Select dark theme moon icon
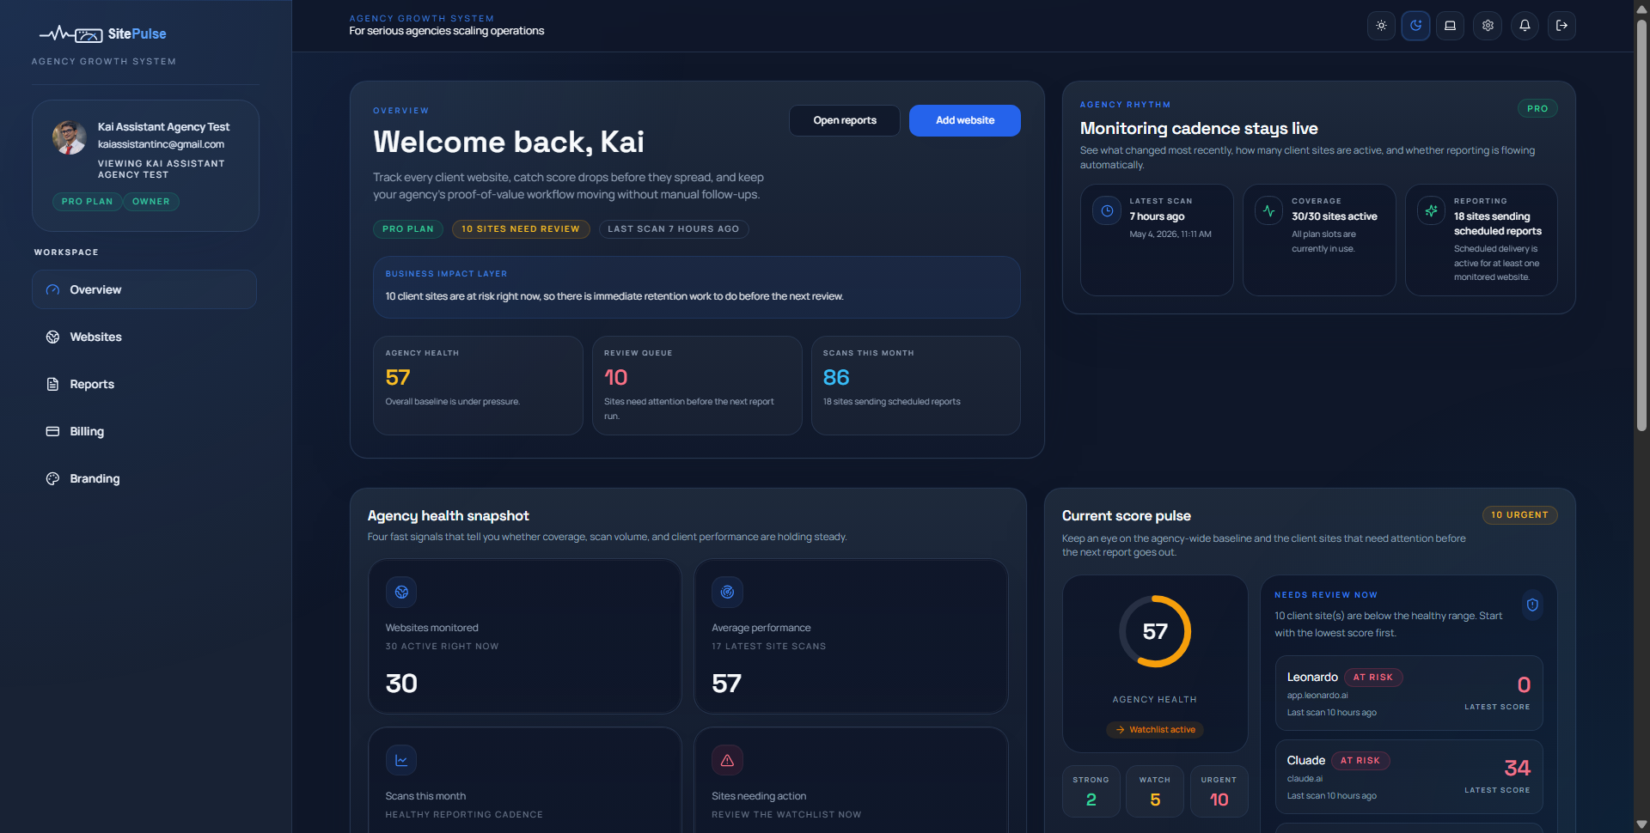1650x833 pixels. coord(1415,26)
